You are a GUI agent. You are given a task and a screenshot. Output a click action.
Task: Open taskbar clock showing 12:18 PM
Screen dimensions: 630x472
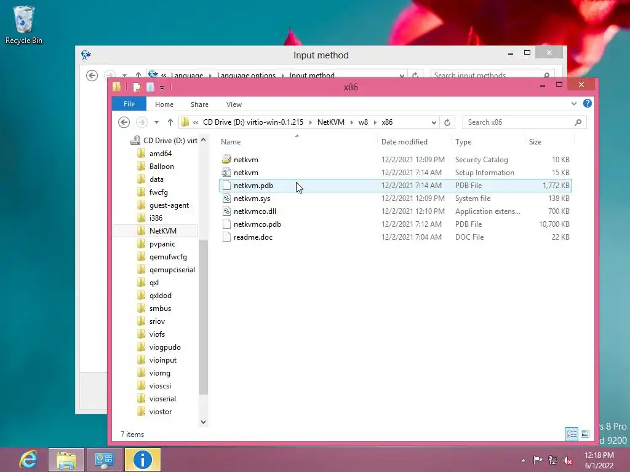pyautogui.click(x=599, y=460)
